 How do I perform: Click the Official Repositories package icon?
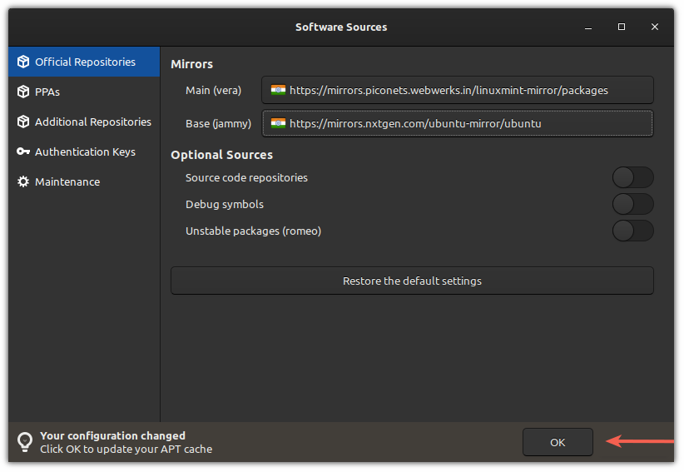point(23,62)
